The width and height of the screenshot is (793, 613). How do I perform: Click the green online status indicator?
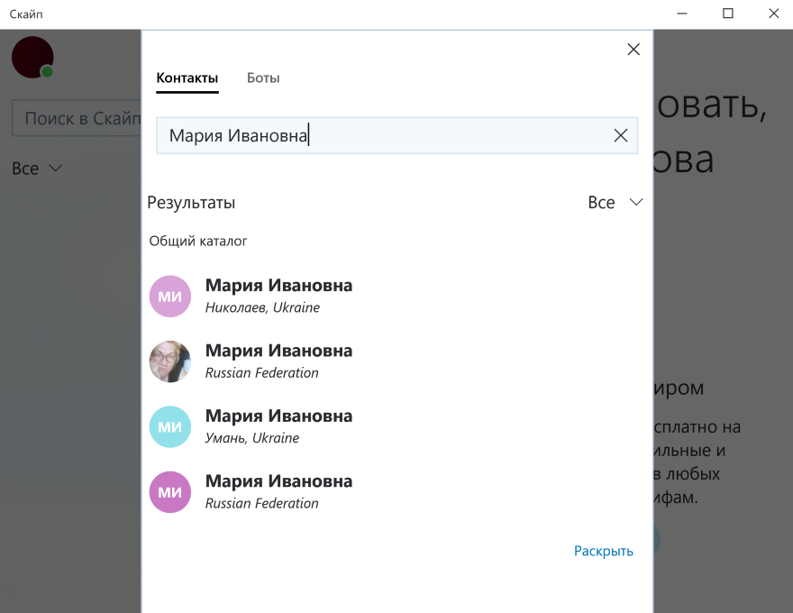click(47, 72)
